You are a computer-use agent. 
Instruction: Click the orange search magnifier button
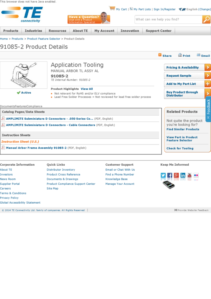[x=206, y=19]
